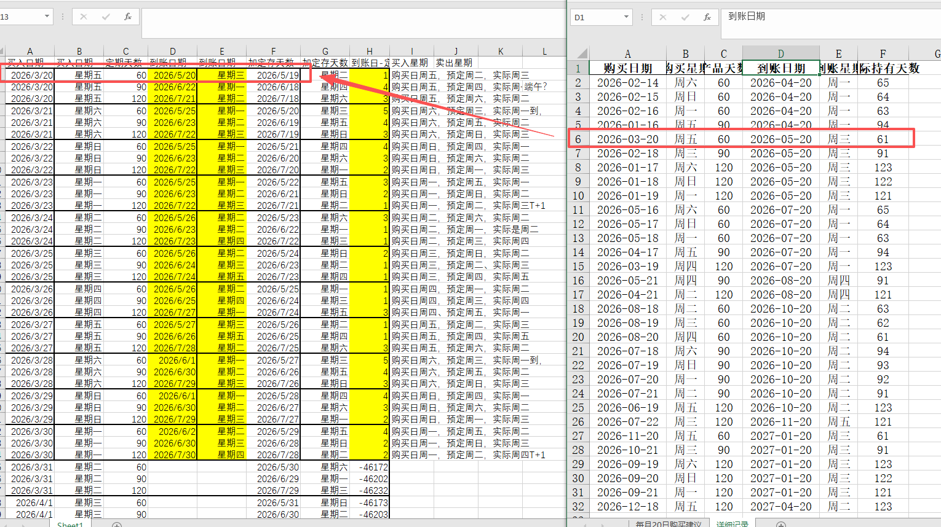Click Insert Function fx icon in left workbook
This screenshot has height=527, width=941.
point(128,17)
